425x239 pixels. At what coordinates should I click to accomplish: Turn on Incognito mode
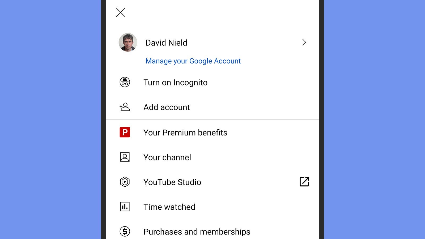(176, 82)
